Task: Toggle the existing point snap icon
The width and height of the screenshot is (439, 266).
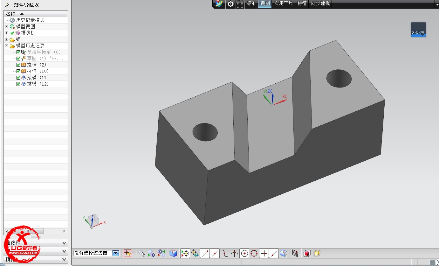Action: 264,253
